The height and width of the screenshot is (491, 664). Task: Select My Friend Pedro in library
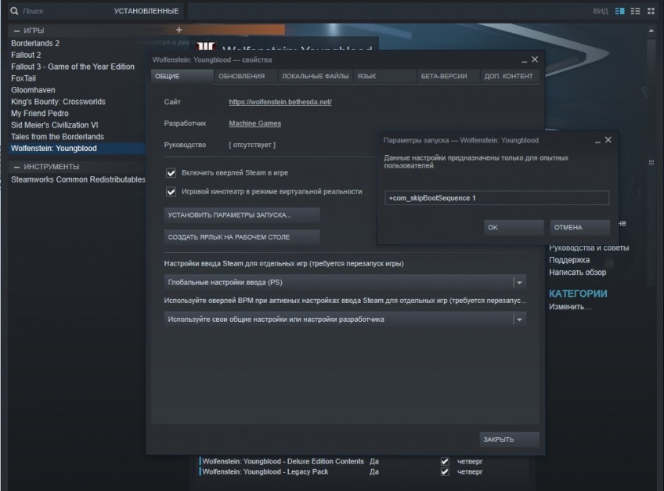coord(40,114)
